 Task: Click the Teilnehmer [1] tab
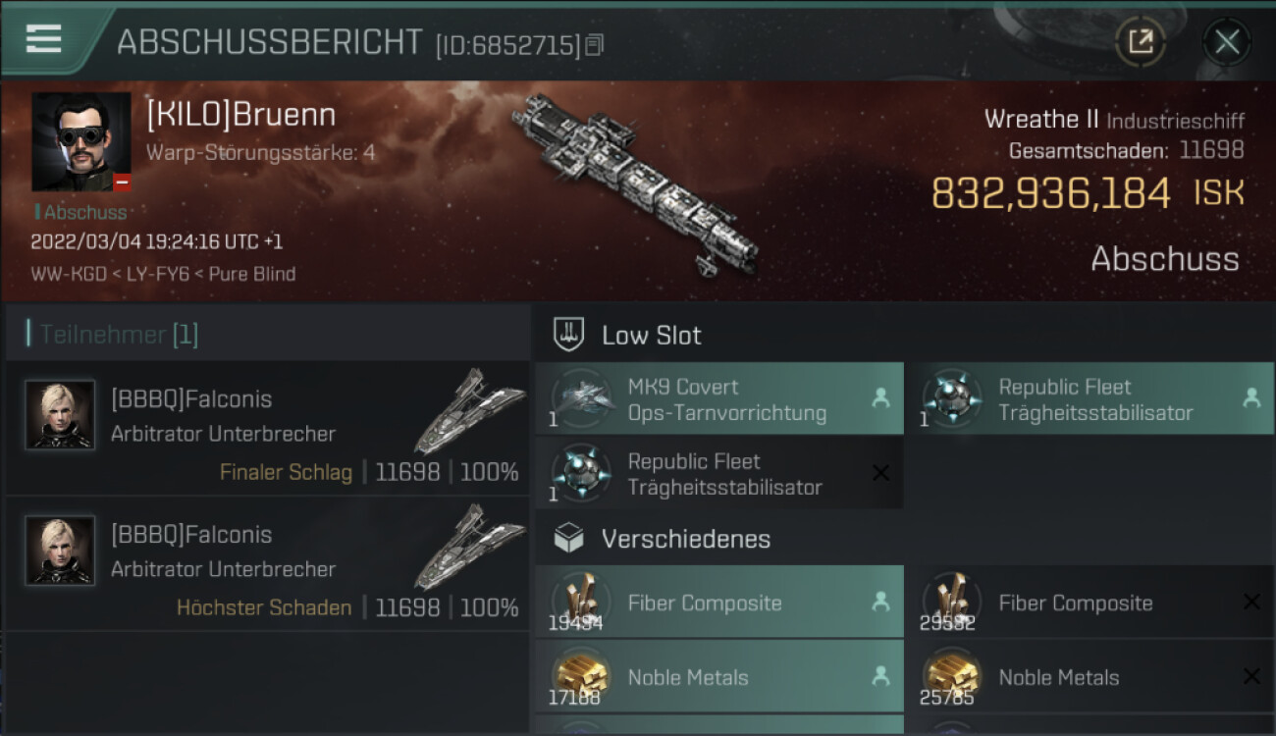(x=113, y=335)
